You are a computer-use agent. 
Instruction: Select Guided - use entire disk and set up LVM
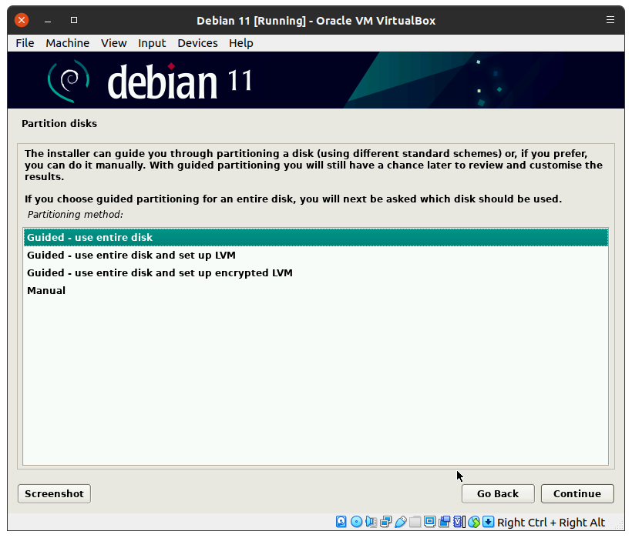coord(131,256)
